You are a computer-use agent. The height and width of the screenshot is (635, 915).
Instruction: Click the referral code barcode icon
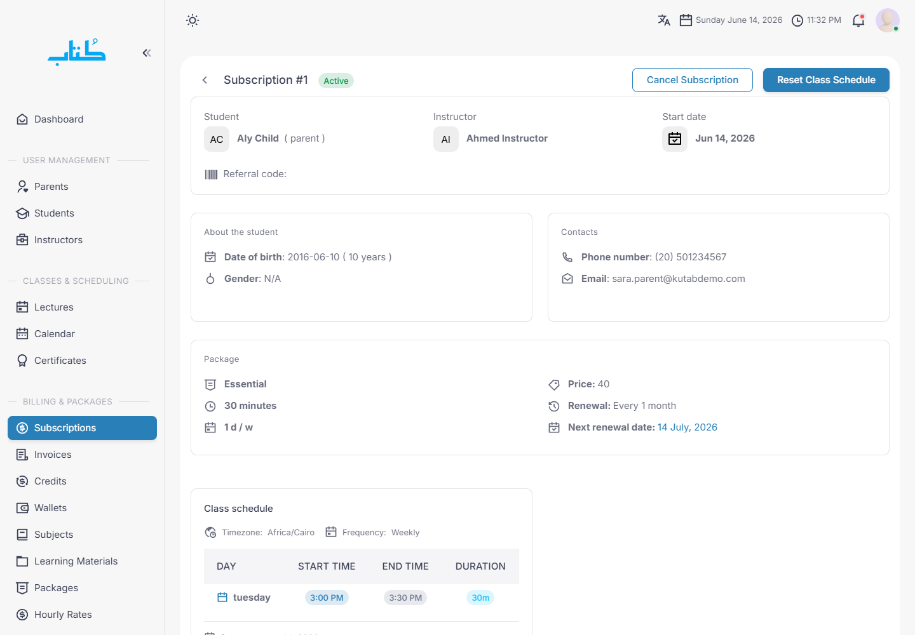pyautogui.click(x=211, y=174)
